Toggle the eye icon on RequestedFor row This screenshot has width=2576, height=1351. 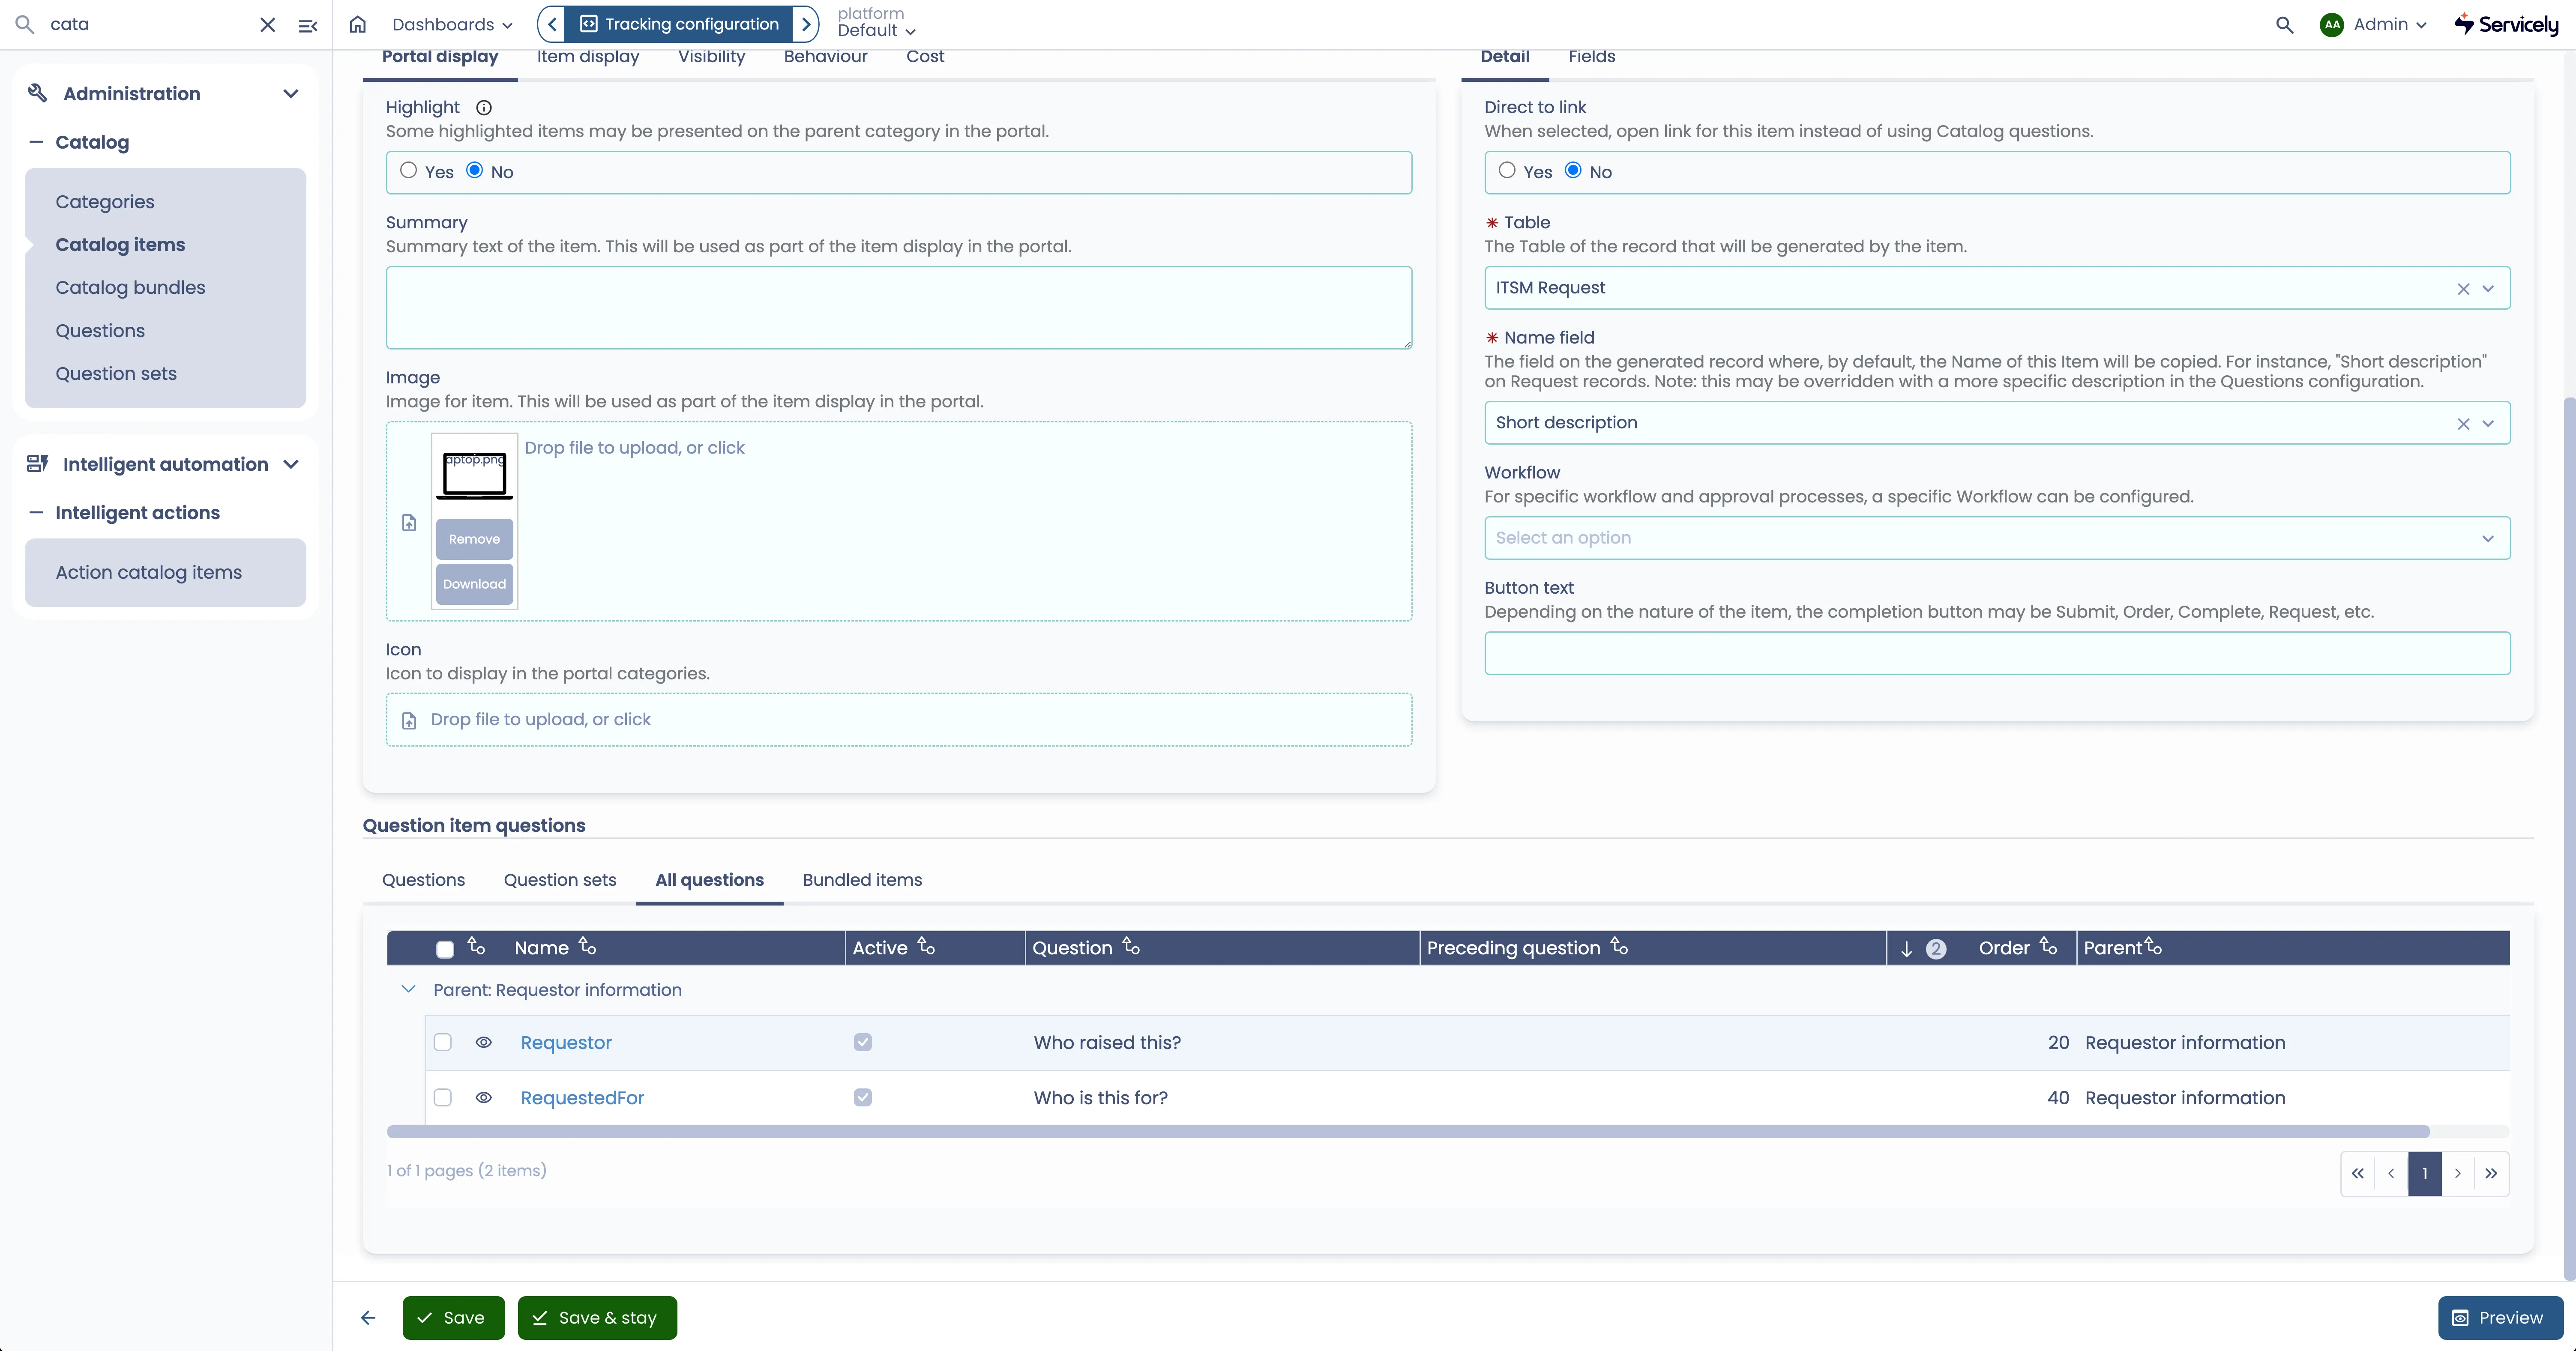(x=484, y=1098)
